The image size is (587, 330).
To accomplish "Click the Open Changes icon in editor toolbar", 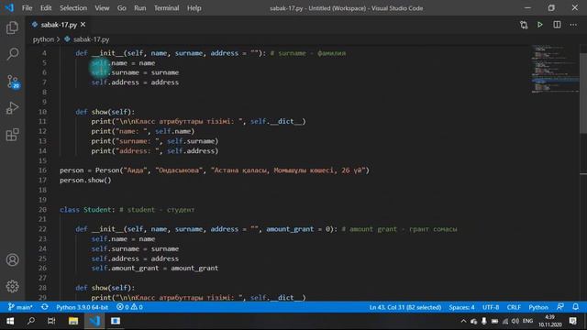I will pos(524,25).
